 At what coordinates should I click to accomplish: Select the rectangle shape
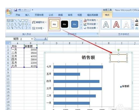(23, 20)
